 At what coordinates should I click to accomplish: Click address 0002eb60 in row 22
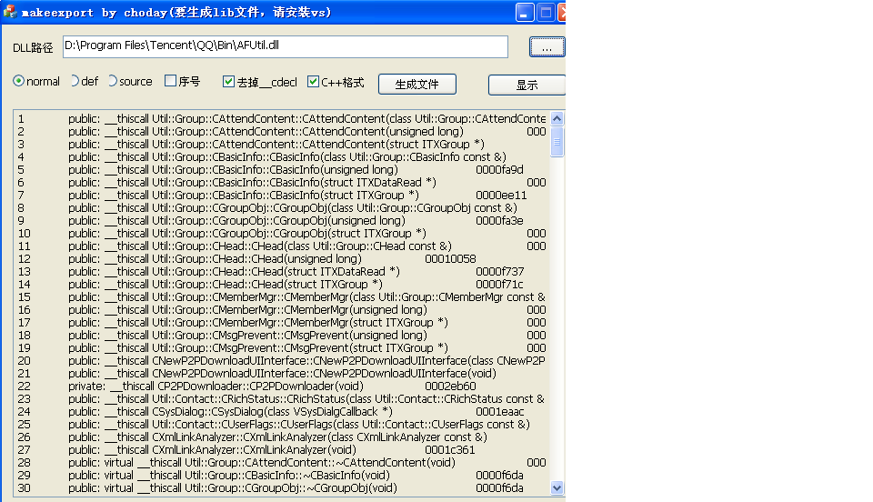pyautogui.click(x=450, y=387)
